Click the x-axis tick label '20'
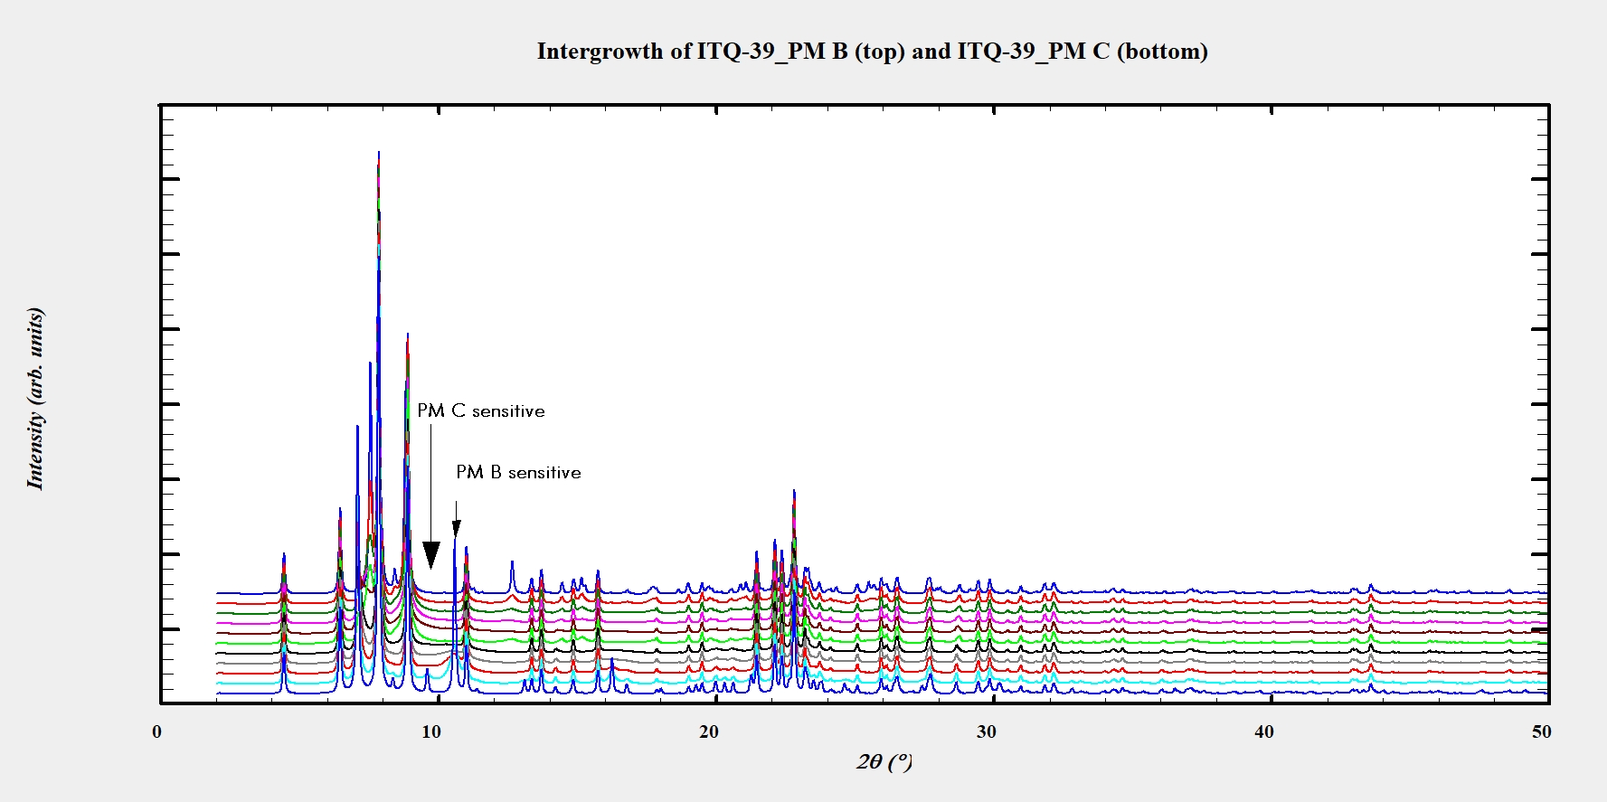The width and height of the screenshot is (1607, 802). point(709,732)
